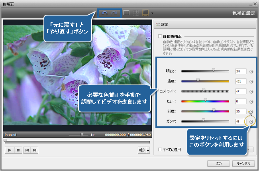Click the grid view icon in toolbar
Screen dimensions: 259x171
135,13
